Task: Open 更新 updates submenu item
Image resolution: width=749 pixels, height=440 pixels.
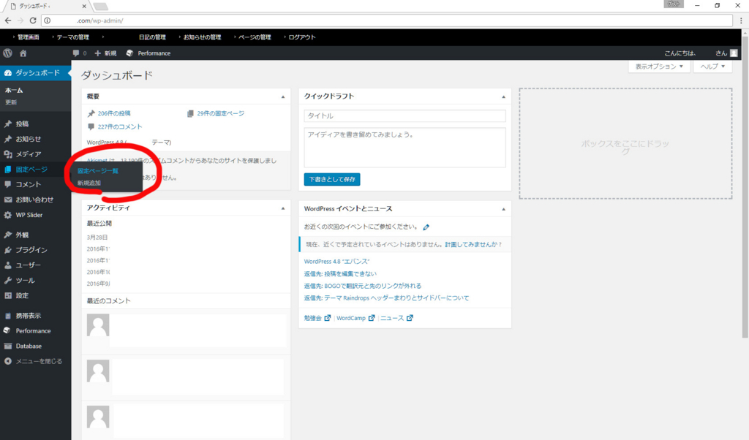Action: [11, 102]
